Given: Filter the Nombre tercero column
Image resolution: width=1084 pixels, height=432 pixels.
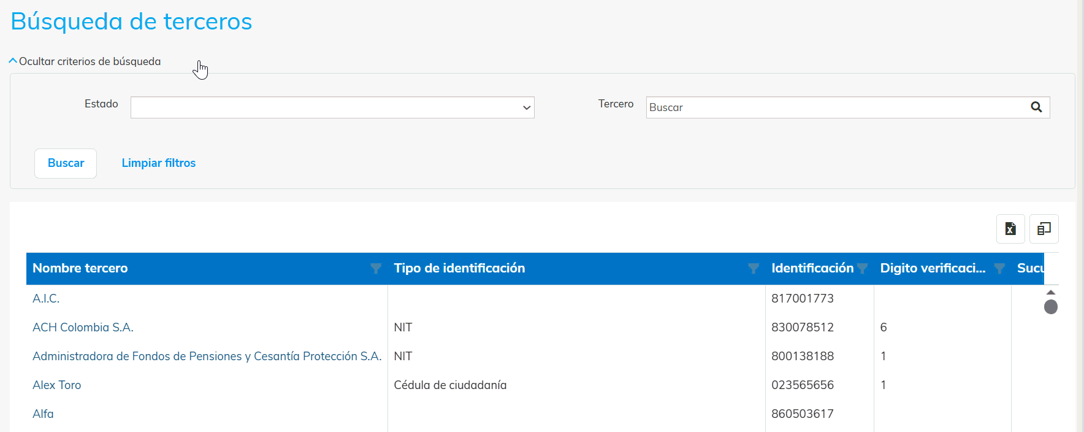Looking at the screenshot, I should click(376, 268).
